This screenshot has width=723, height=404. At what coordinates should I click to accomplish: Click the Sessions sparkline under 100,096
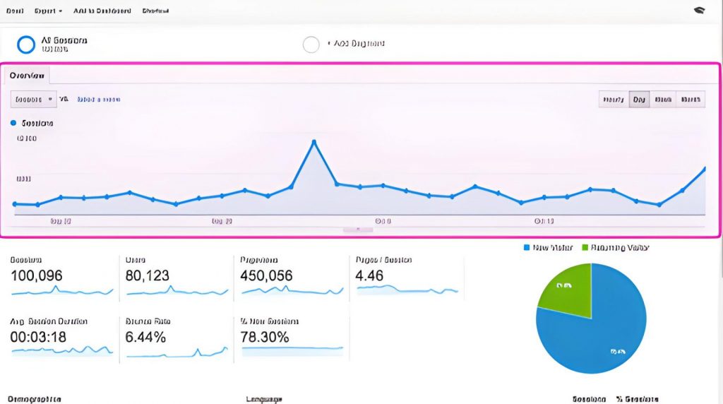(x=61, y=290)
